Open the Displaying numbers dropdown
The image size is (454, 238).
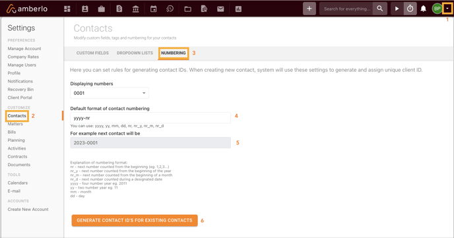coord(110,93)
